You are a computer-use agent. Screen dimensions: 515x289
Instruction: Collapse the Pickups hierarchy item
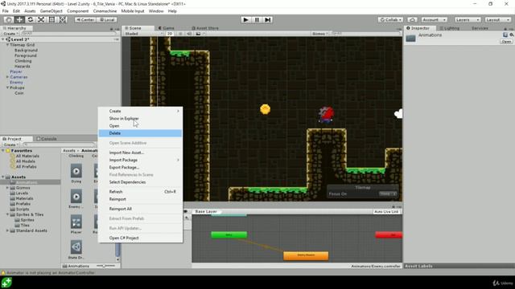pos(7,88)
